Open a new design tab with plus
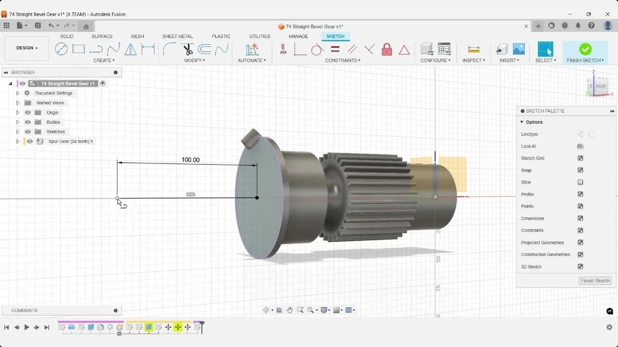 click(538, 26)
